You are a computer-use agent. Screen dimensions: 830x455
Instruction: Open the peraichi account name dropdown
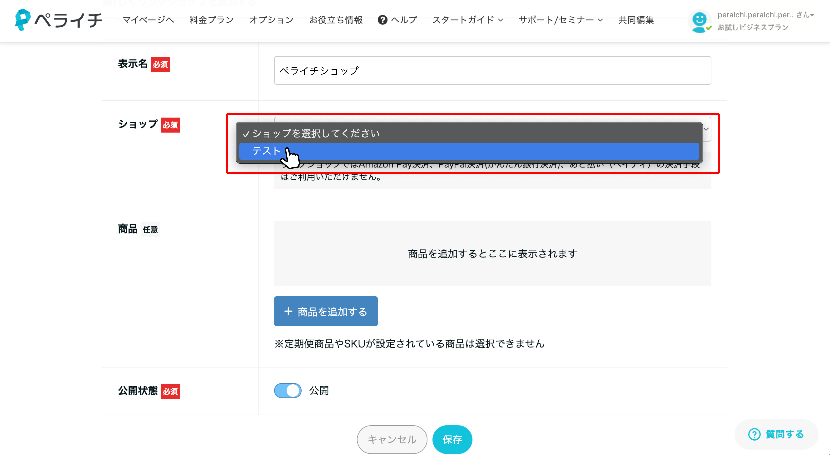(765, 15)
